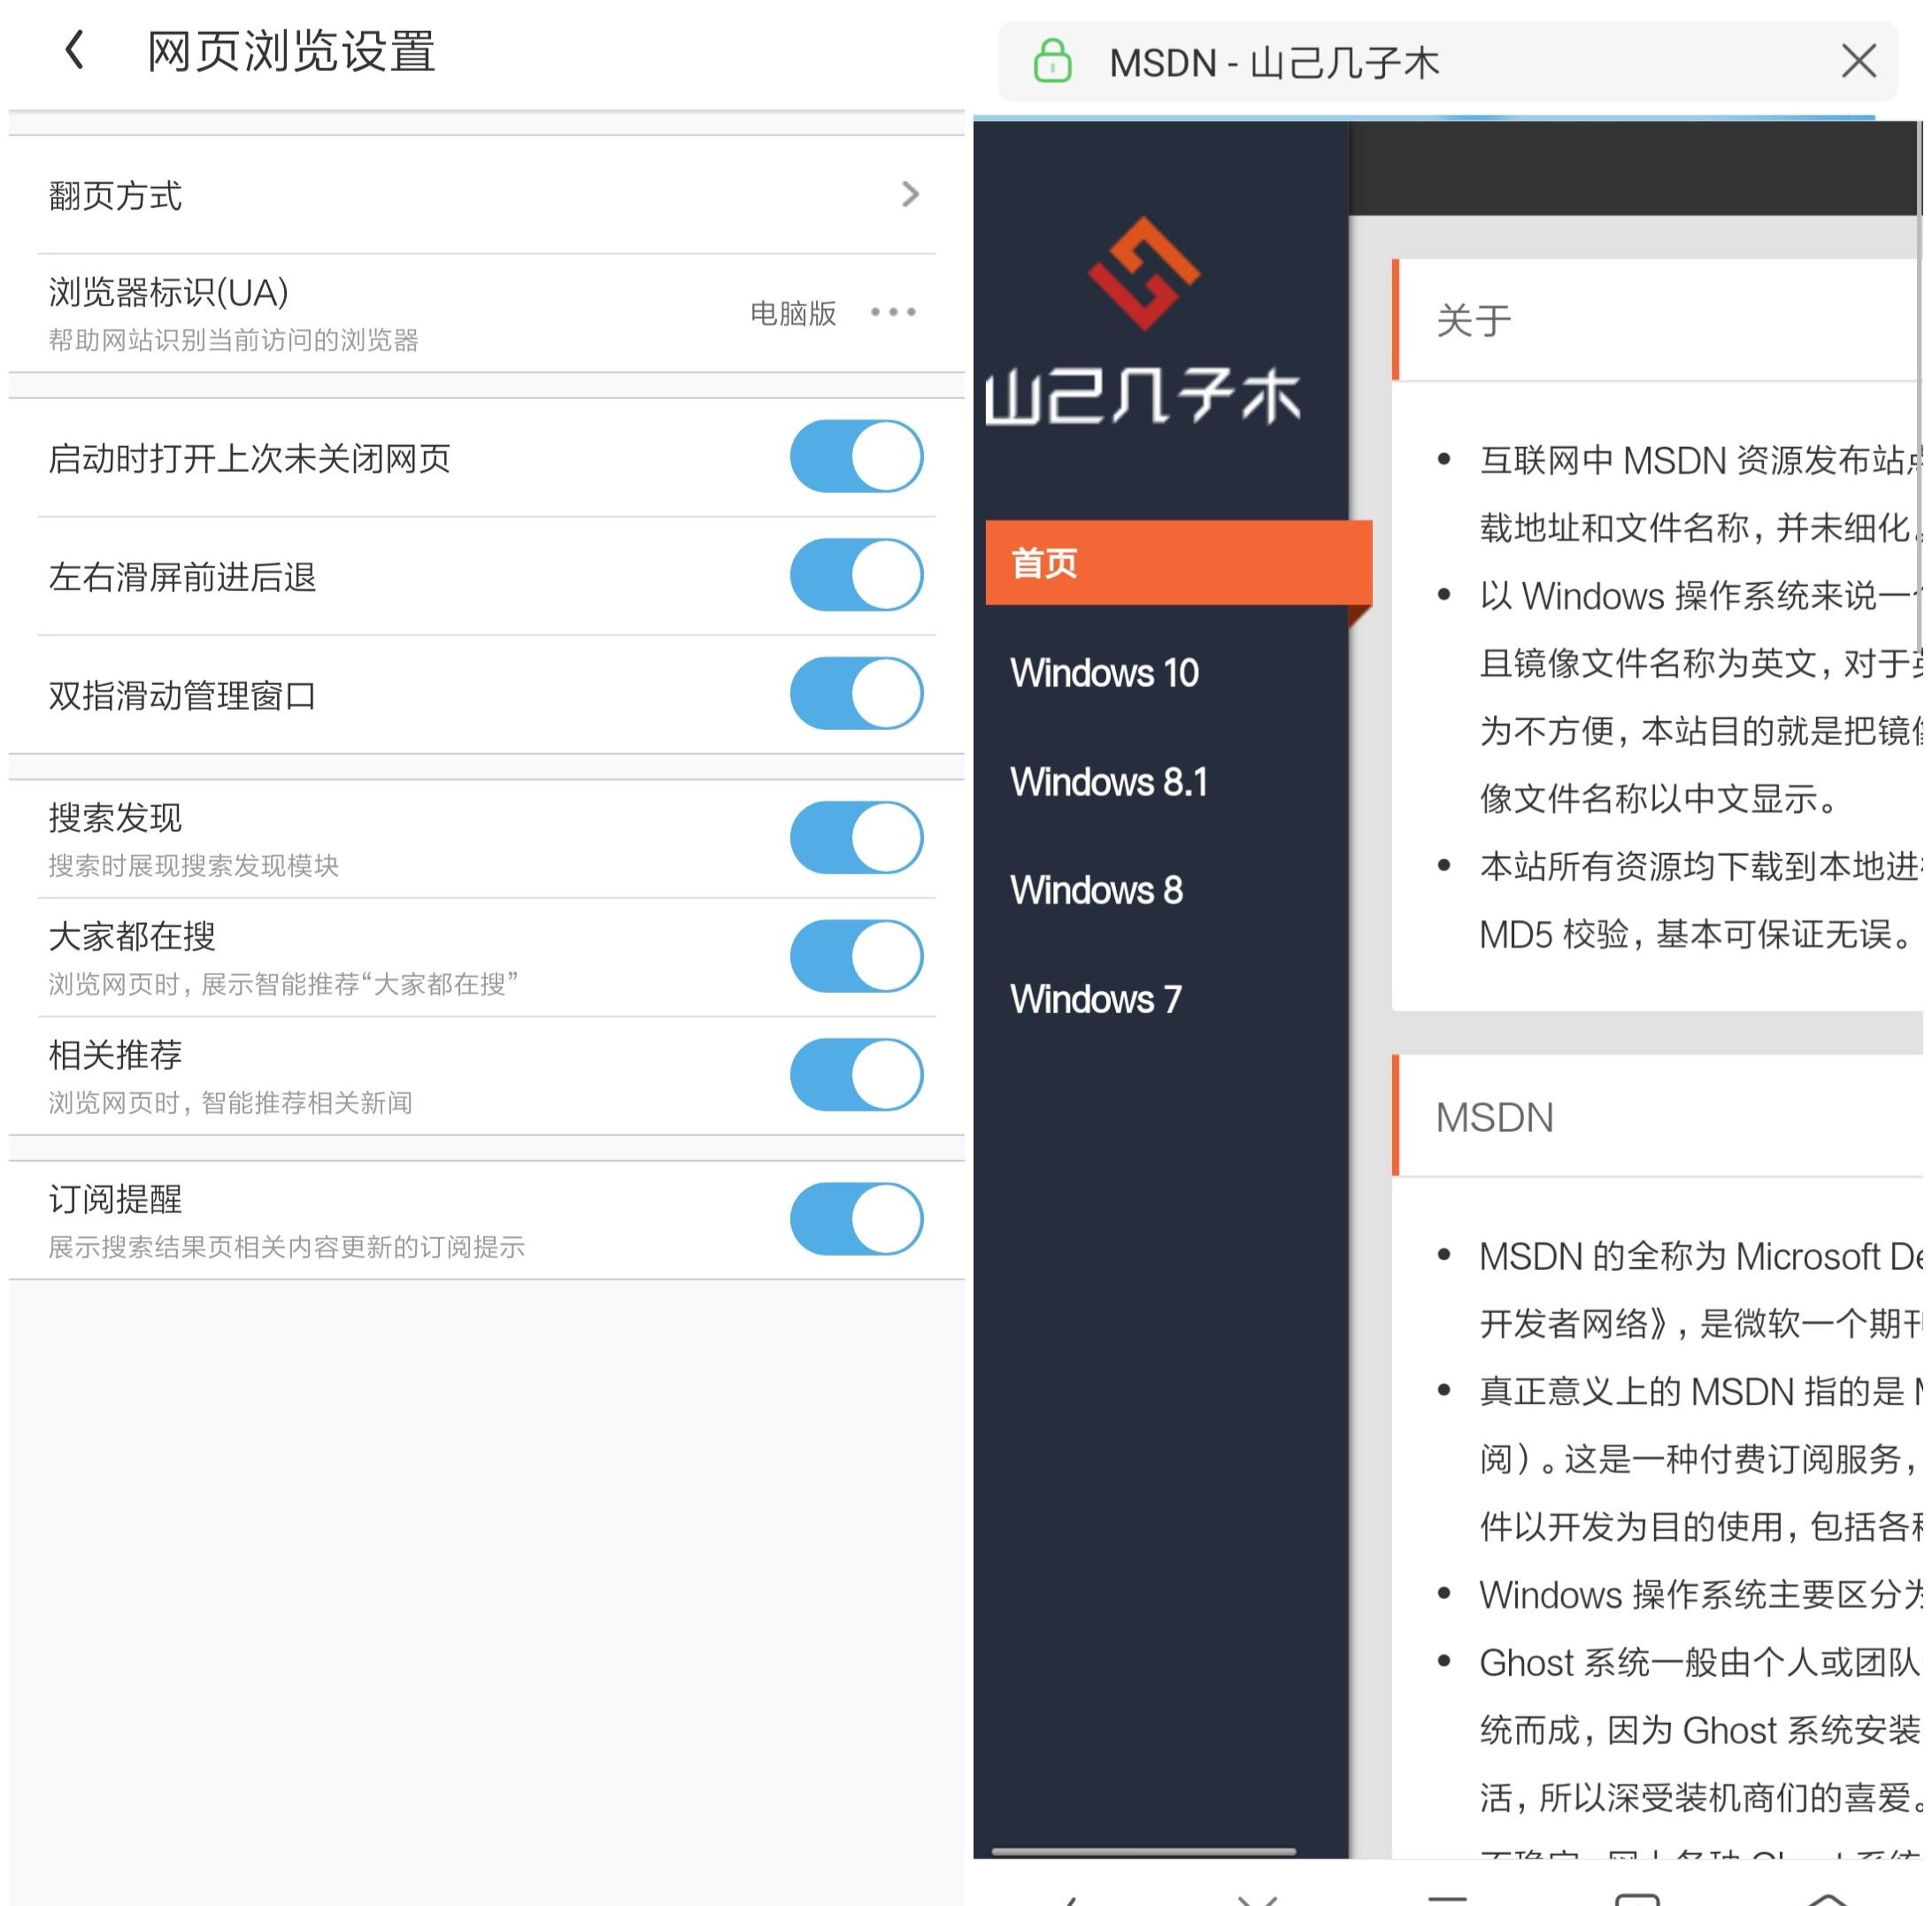
Task: Select 首页 in the sidebar
Action: point(1178,563)
